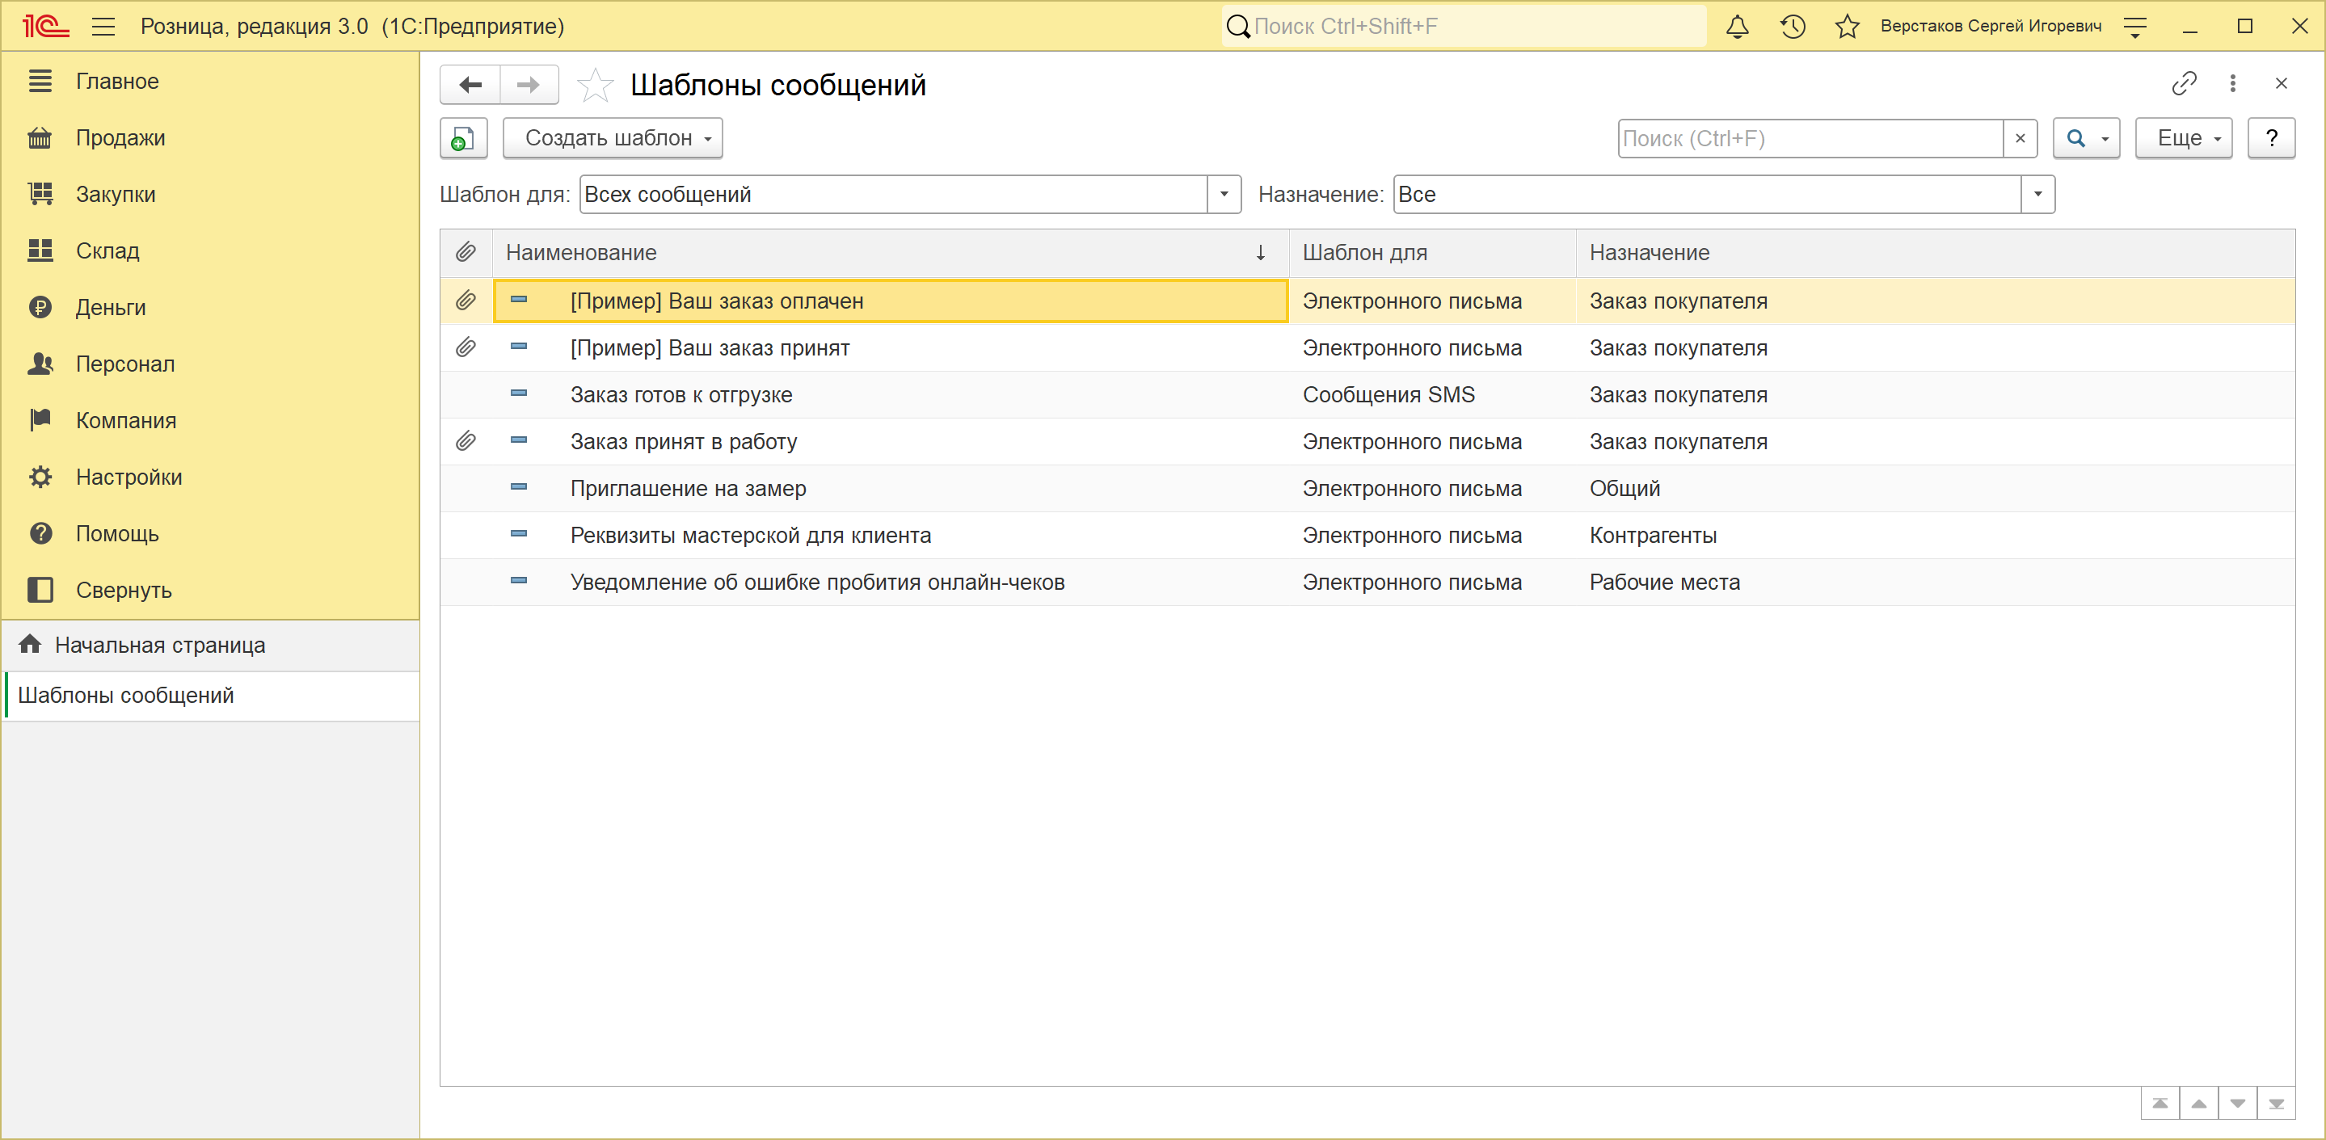Click paperclip icon on Заказ принят в работу row
Screen dimensions: 2326x1140
coord(466,441)
